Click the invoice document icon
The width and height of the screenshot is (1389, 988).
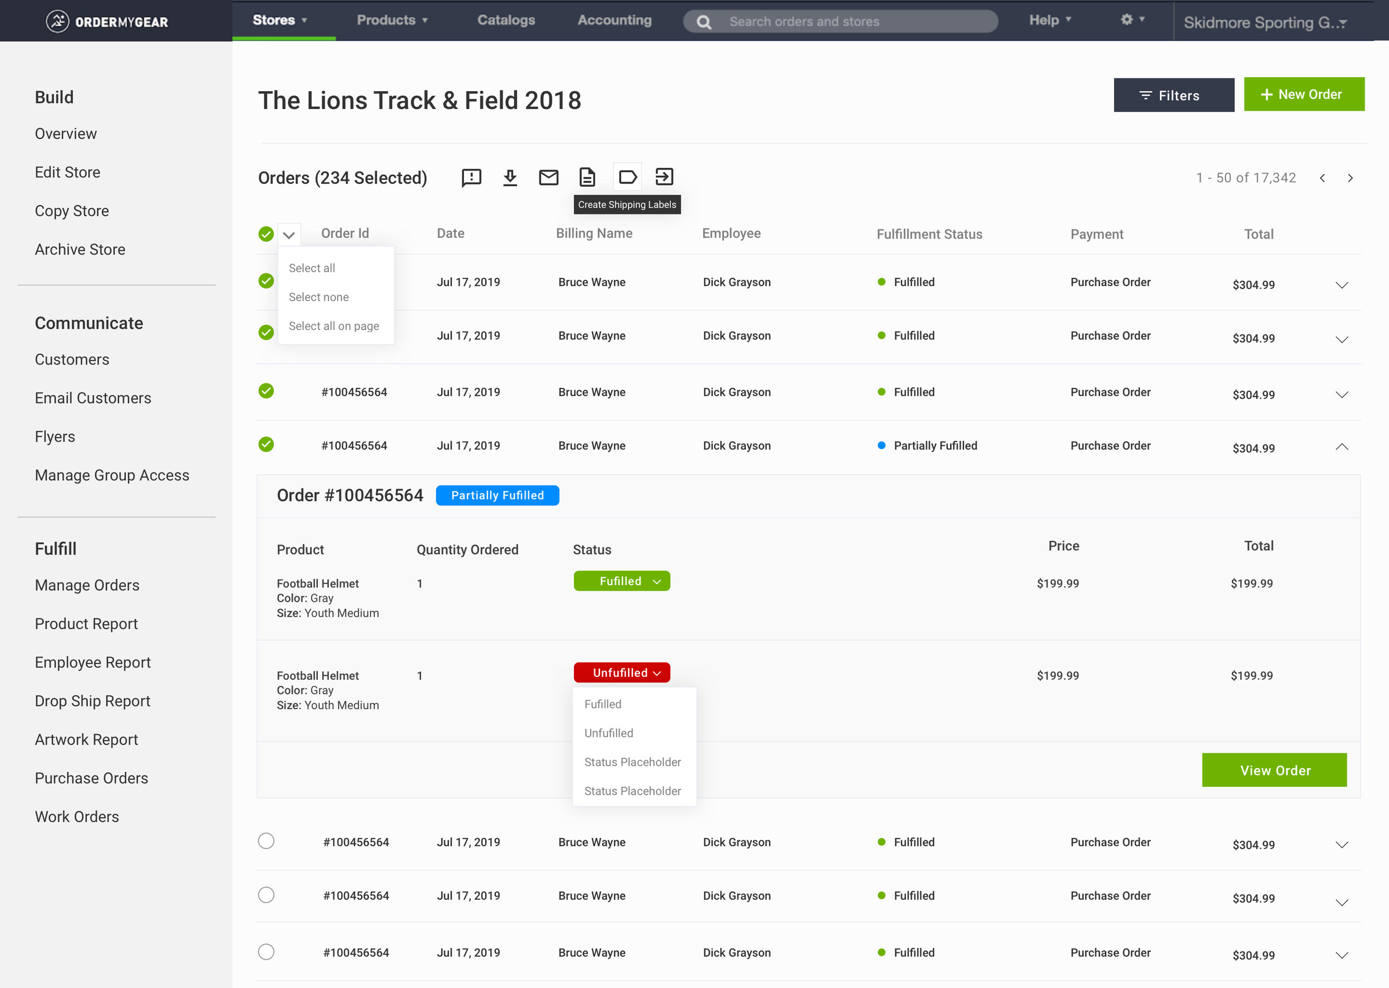[x=587, y=177]
